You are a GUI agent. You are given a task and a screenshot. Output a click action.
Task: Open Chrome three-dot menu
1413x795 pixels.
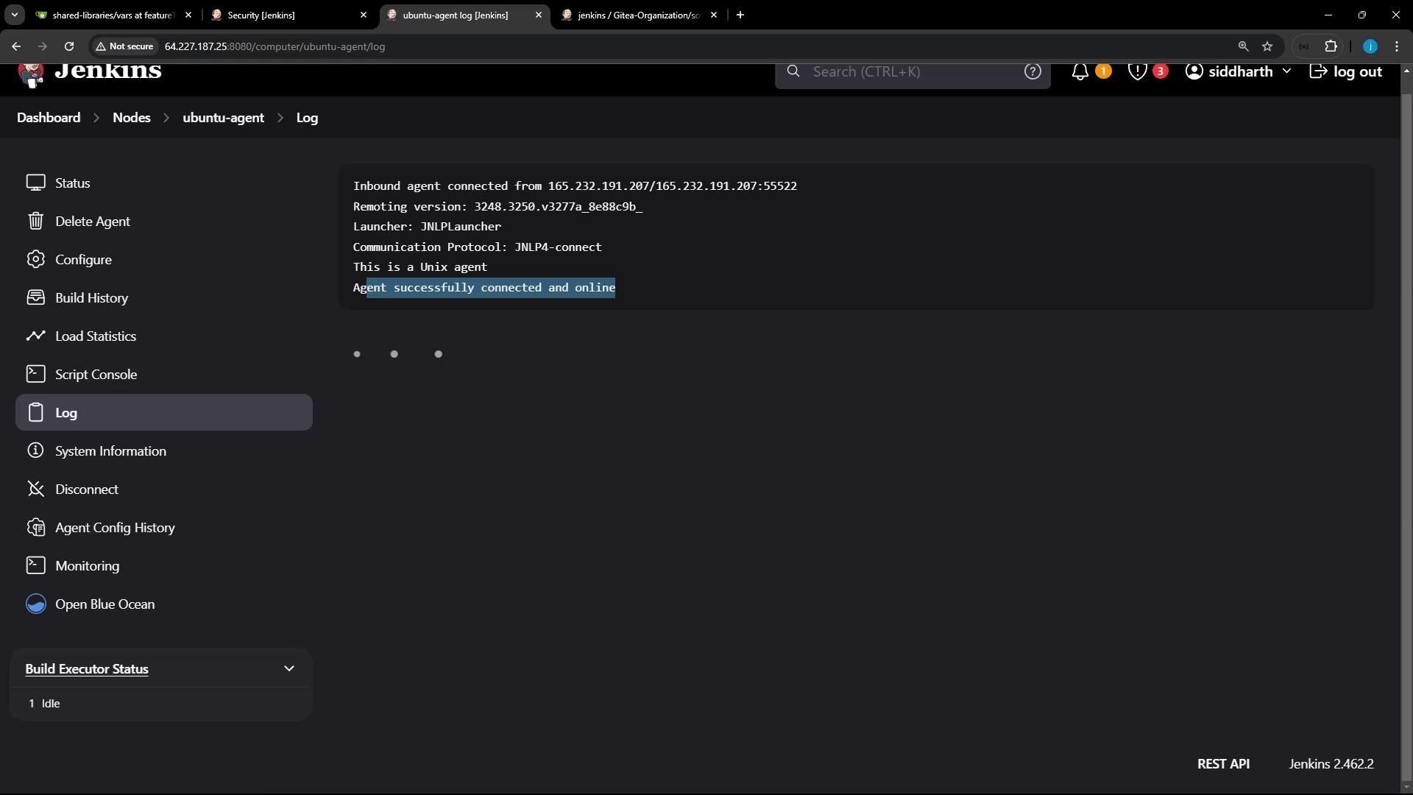1397,46
